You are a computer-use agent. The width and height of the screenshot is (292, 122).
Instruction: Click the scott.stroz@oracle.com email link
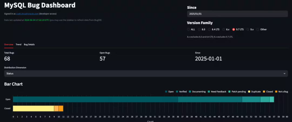(27, 14)
